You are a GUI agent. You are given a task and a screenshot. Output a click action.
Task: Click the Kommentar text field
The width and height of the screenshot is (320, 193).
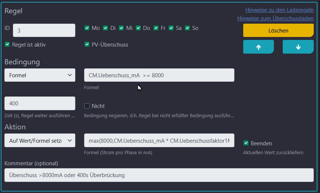coord(159,175)
